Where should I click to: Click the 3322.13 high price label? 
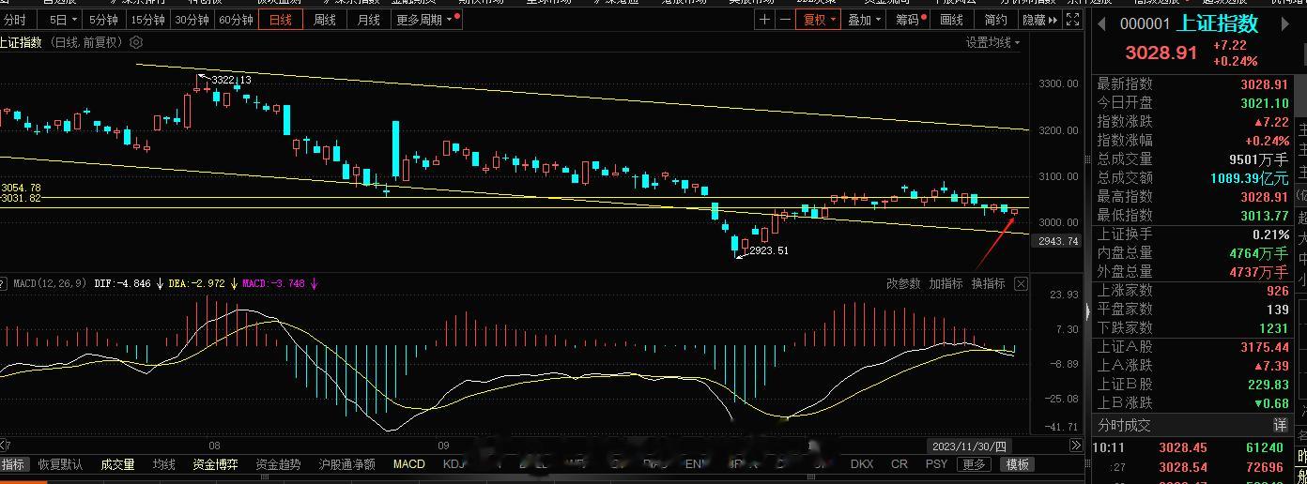coord(231,81)
